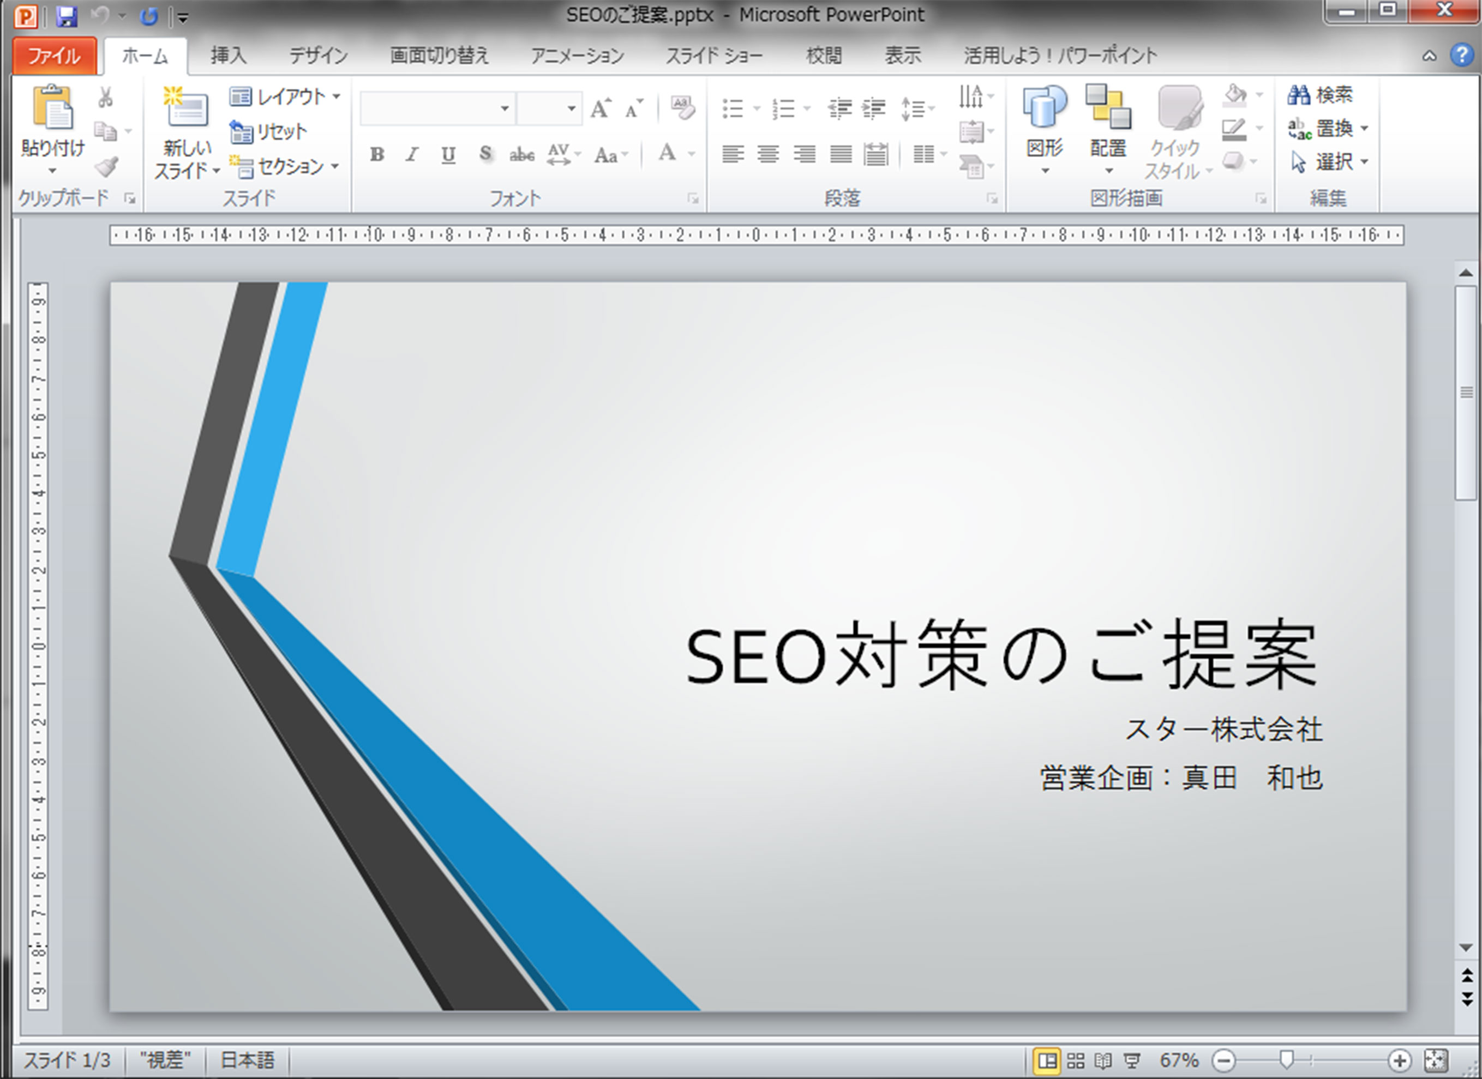Open the Layout (レイアウト) dropdown
The image size is (1482, 1079).
[x=286, y=97]
